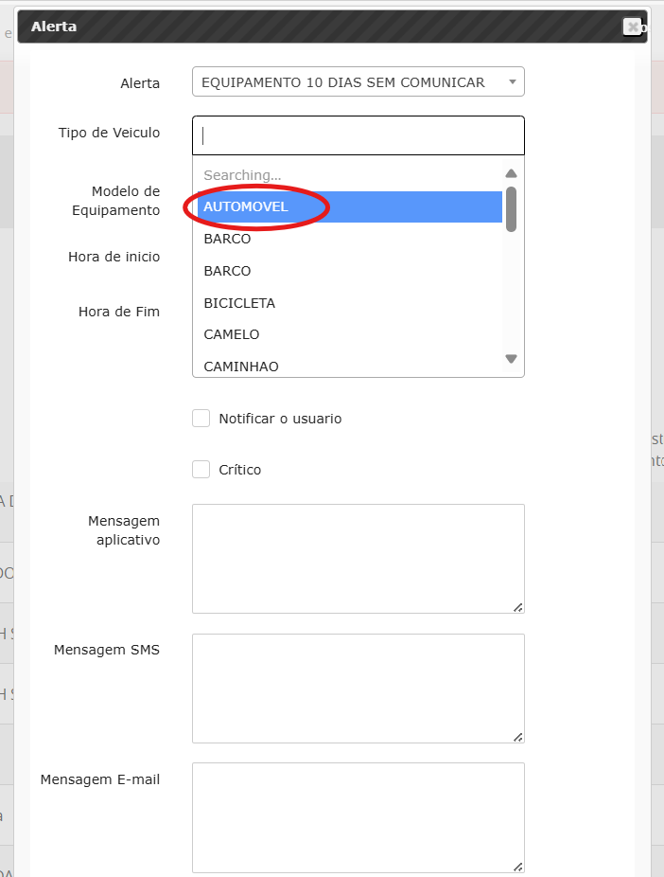Click the list scroll up arrow

point(511,173)
